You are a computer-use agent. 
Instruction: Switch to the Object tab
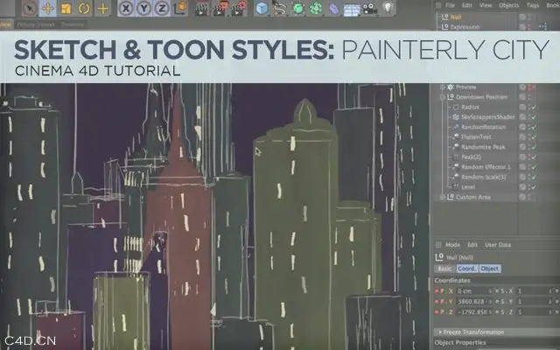tap(490, 269)
